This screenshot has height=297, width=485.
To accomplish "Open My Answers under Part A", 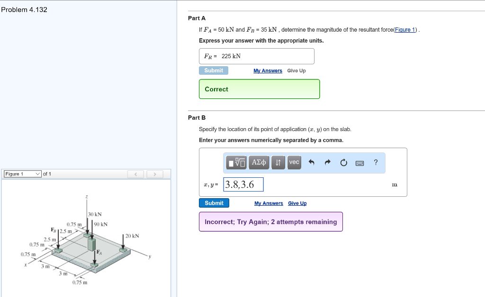I will point(268,70).
